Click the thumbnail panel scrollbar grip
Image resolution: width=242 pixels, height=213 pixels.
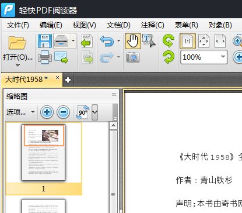(x=113, y=195)
